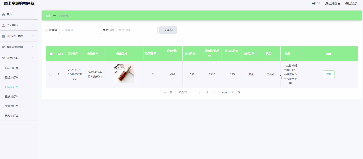Open 未支付订单 in the sidebar
Viewport: 363px width, 159px height.
click(x=12, y=106)
